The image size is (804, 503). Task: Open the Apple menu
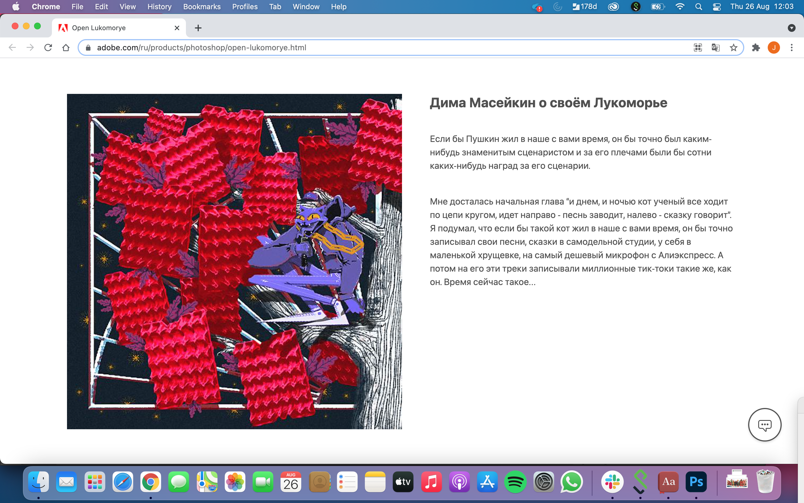(x=16, y=7)
